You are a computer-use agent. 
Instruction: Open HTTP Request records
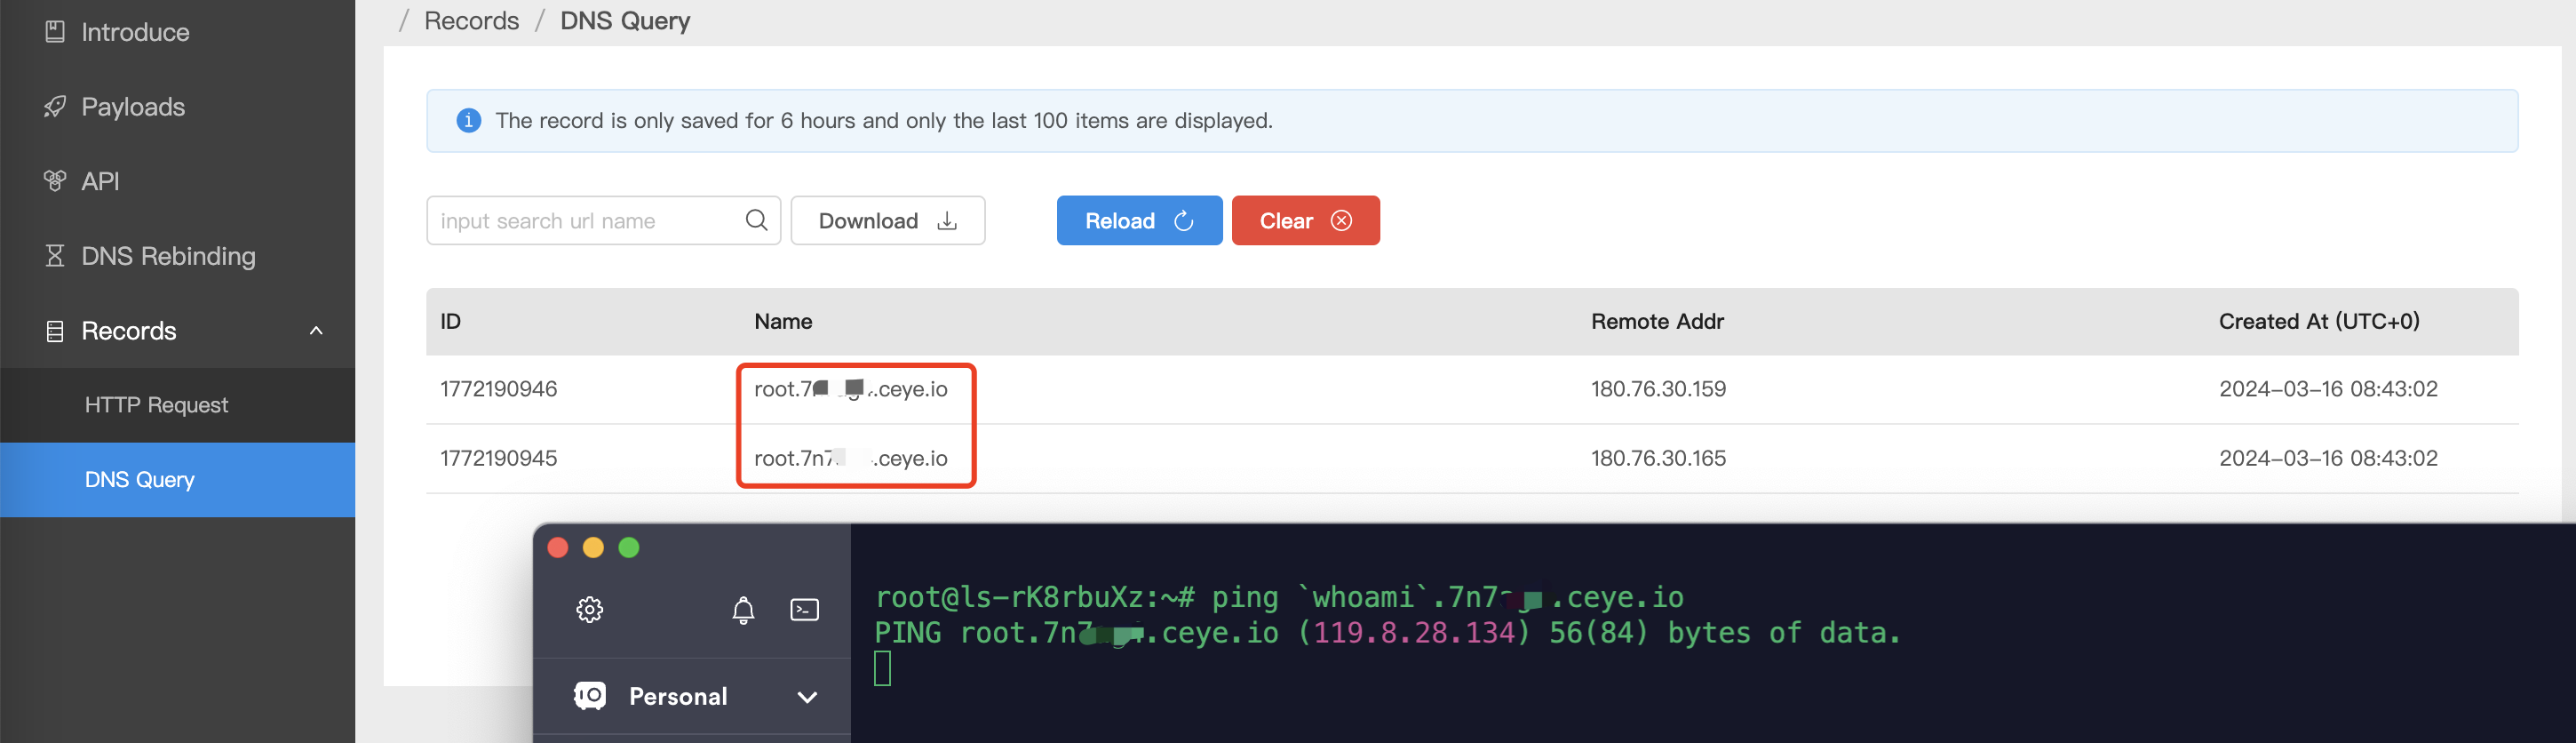(x=156, y=405)
